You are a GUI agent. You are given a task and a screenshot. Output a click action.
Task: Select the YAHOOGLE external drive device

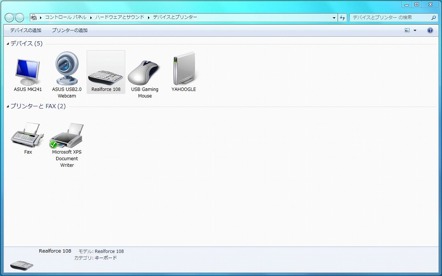tap(184, 72)
